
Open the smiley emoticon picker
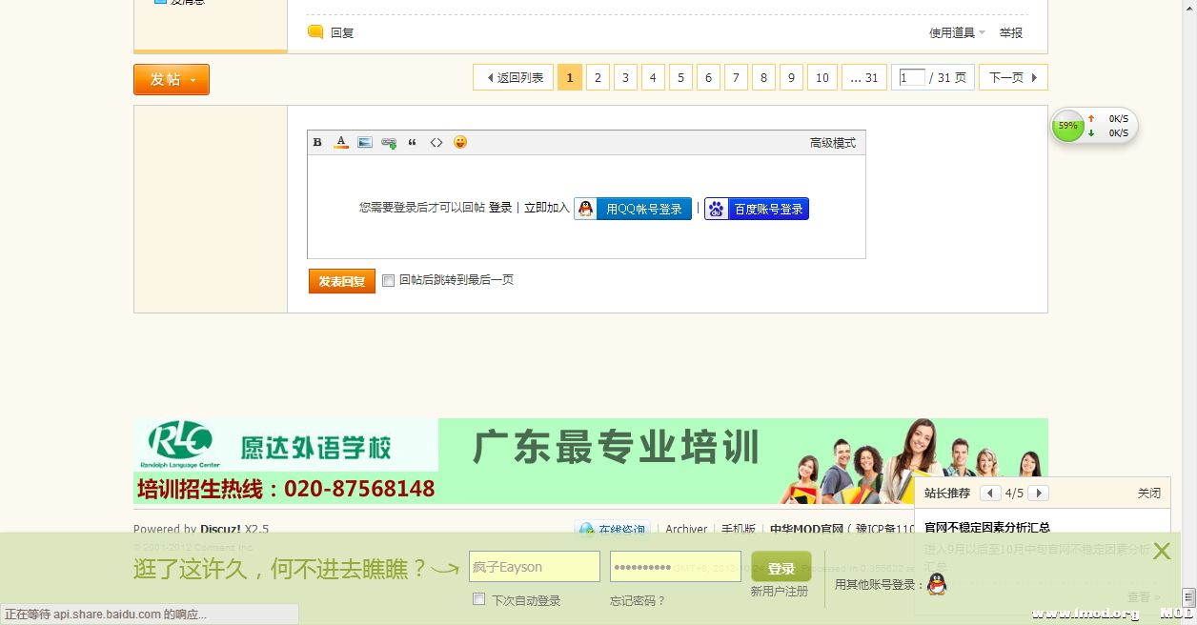pos(460,141)
